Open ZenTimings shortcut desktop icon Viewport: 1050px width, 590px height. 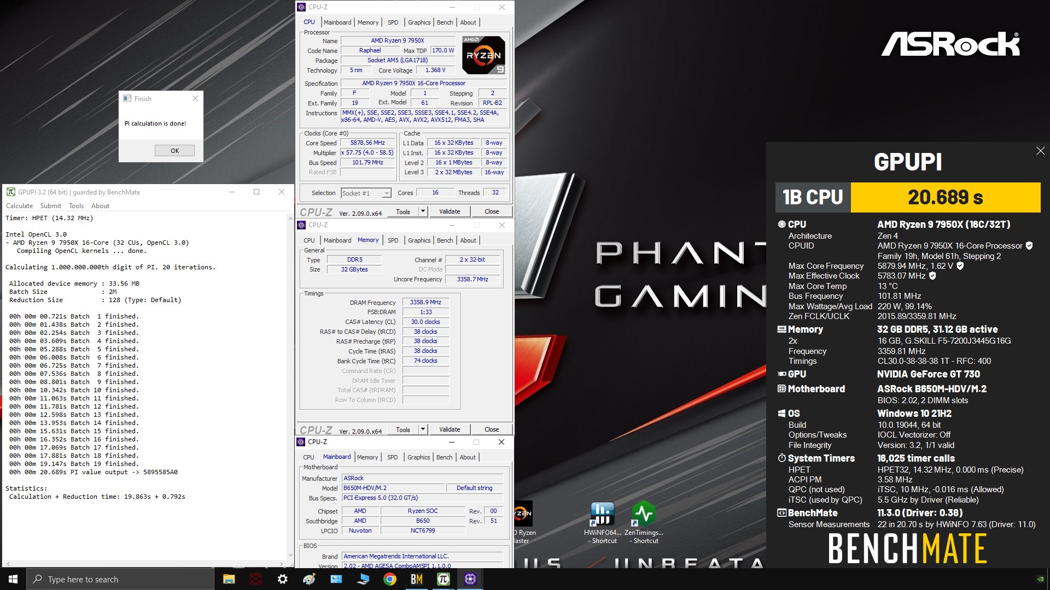coord(644,523)
